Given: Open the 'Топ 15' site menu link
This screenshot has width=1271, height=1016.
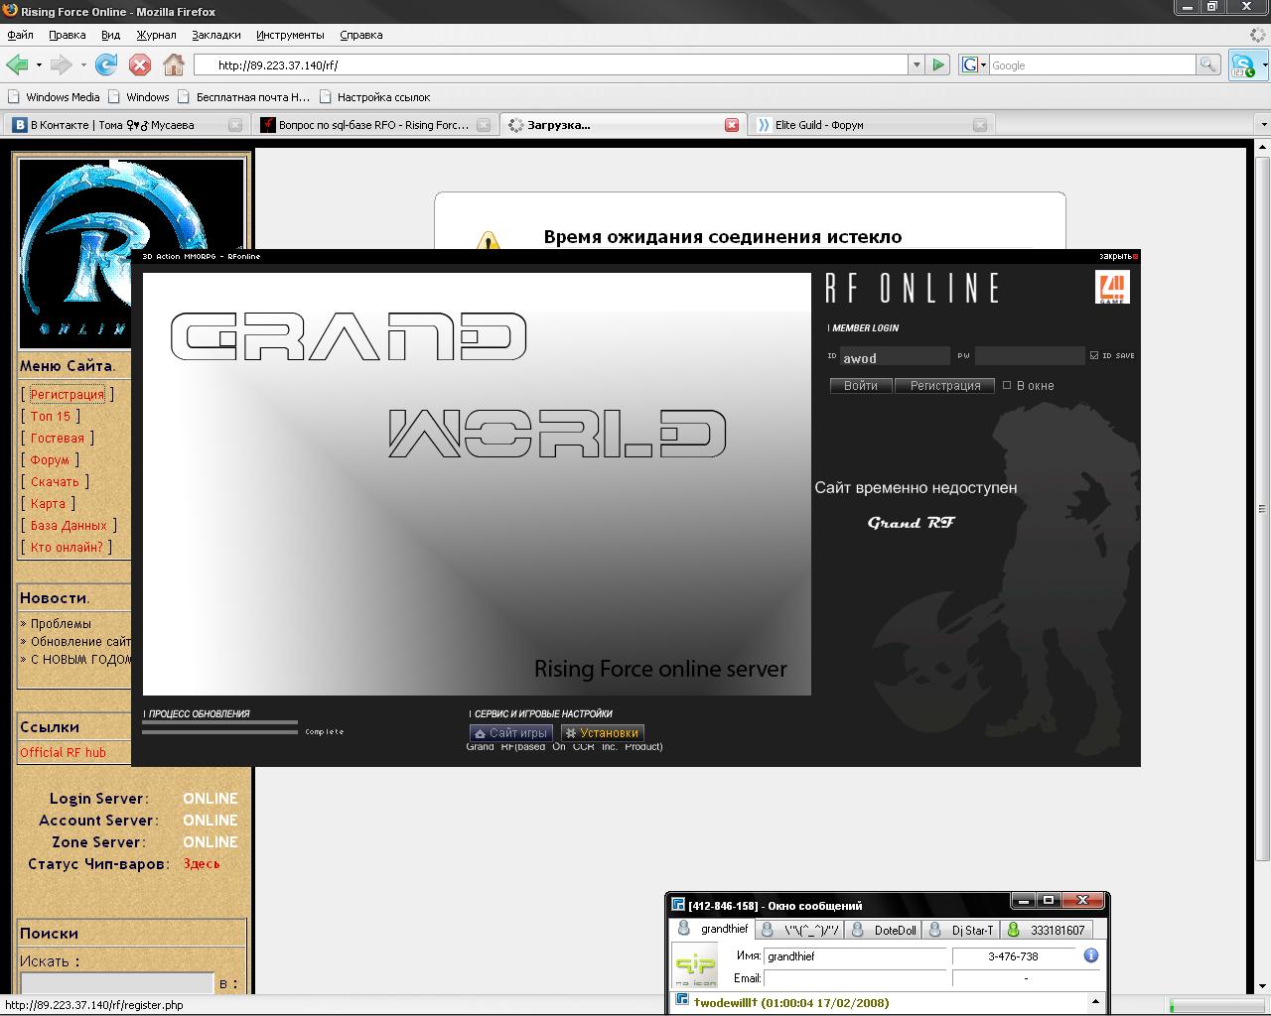Looking at the screenshot, I should pos(51,416).
